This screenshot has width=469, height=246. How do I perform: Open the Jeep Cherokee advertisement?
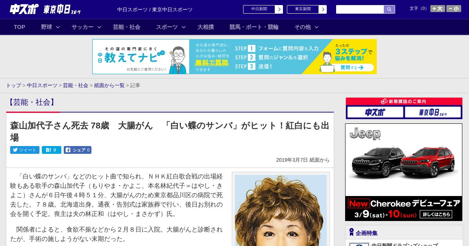[404, 172]
